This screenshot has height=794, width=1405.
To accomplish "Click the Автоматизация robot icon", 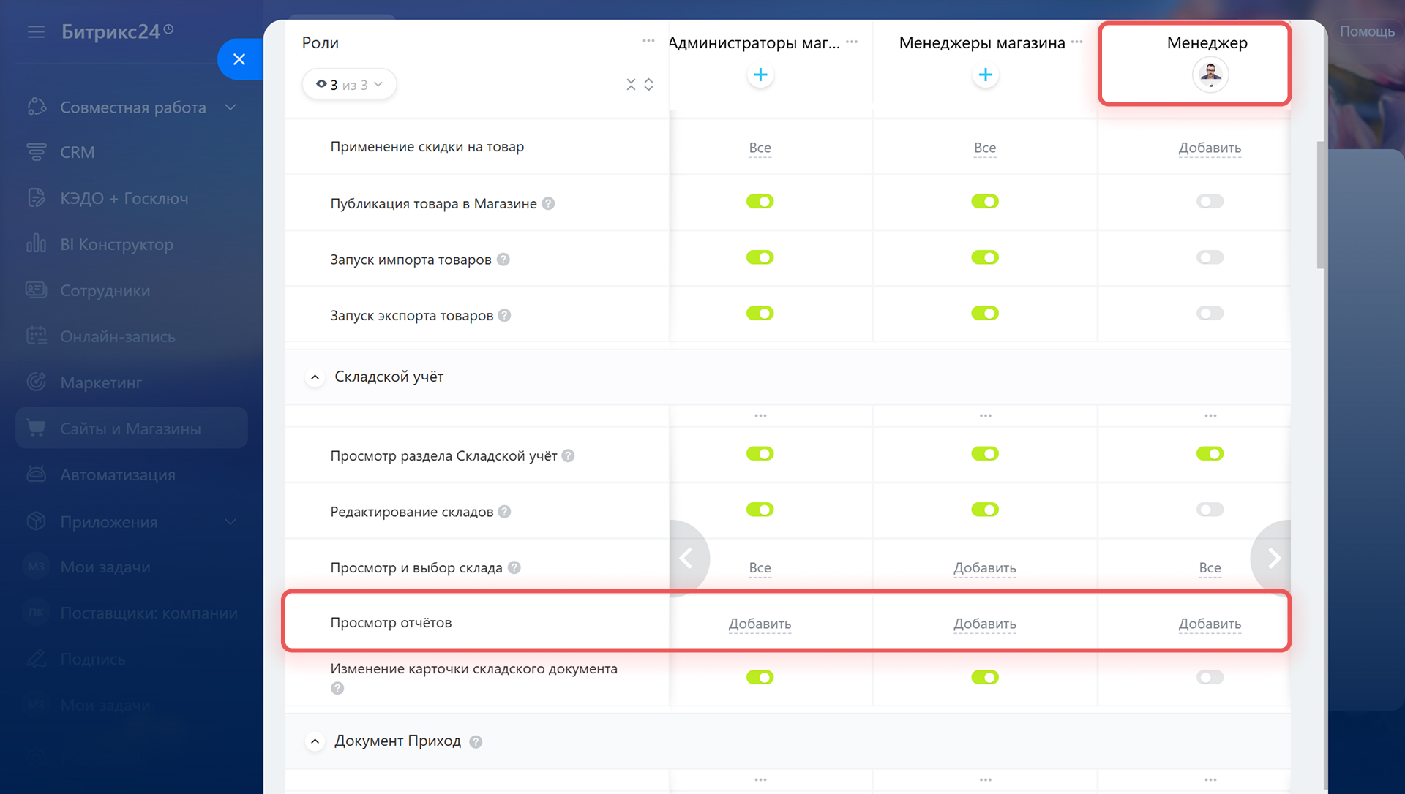I will point(36,474).
